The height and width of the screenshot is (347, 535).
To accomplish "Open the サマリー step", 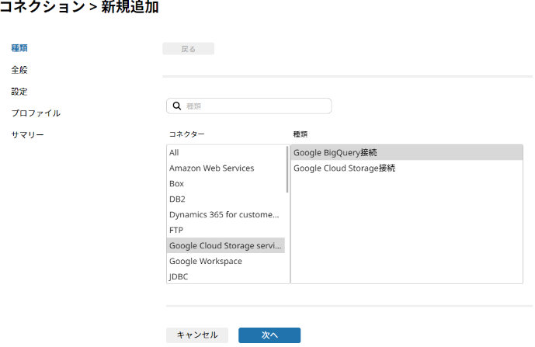I will [x=28, y=135].
